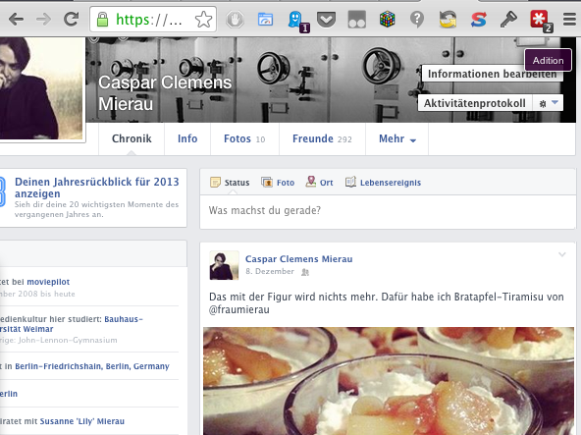581x435 pixels.
Task: Click the green padlock security icon
Action: click(x=102, y=20)
